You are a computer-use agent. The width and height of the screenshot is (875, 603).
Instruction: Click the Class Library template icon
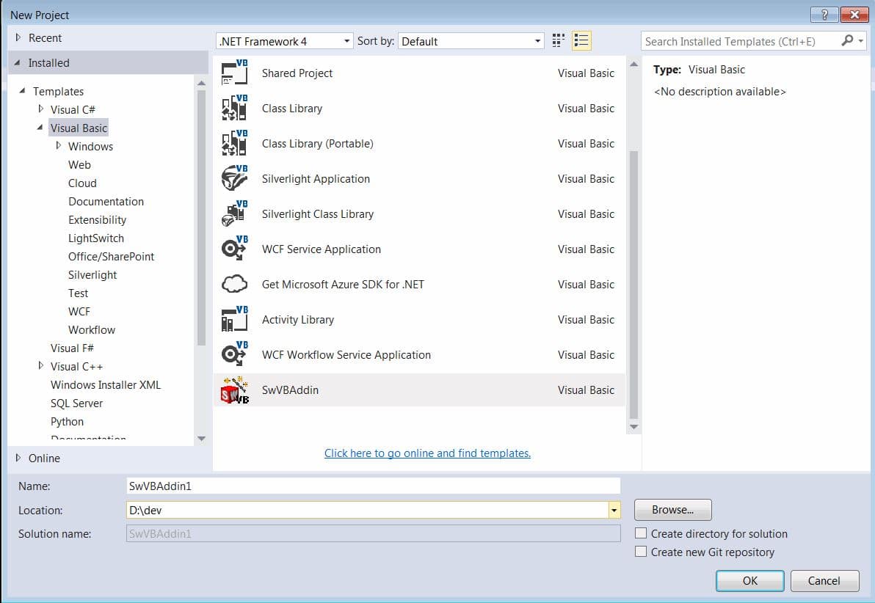[x=234, y=108]
